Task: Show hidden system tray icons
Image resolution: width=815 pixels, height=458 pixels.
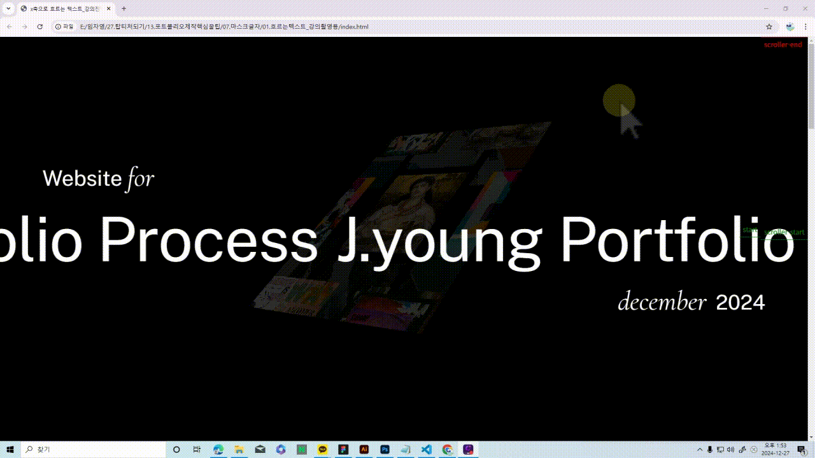Action: point(700,450)
